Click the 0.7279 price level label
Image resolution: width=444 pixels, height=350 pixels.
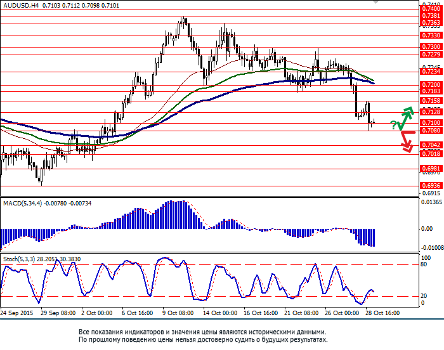pyautogui.click(x=431, y=55)
